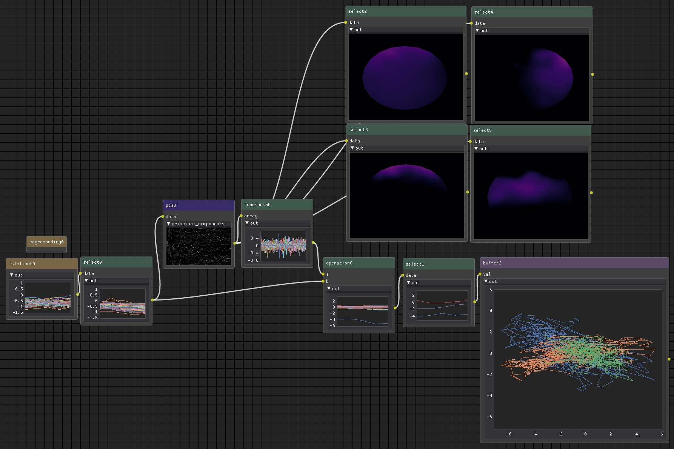The width and height of the screenshot is (674, 449).
Task: Click the output pin of select2 node
Action: click(466, 73)
